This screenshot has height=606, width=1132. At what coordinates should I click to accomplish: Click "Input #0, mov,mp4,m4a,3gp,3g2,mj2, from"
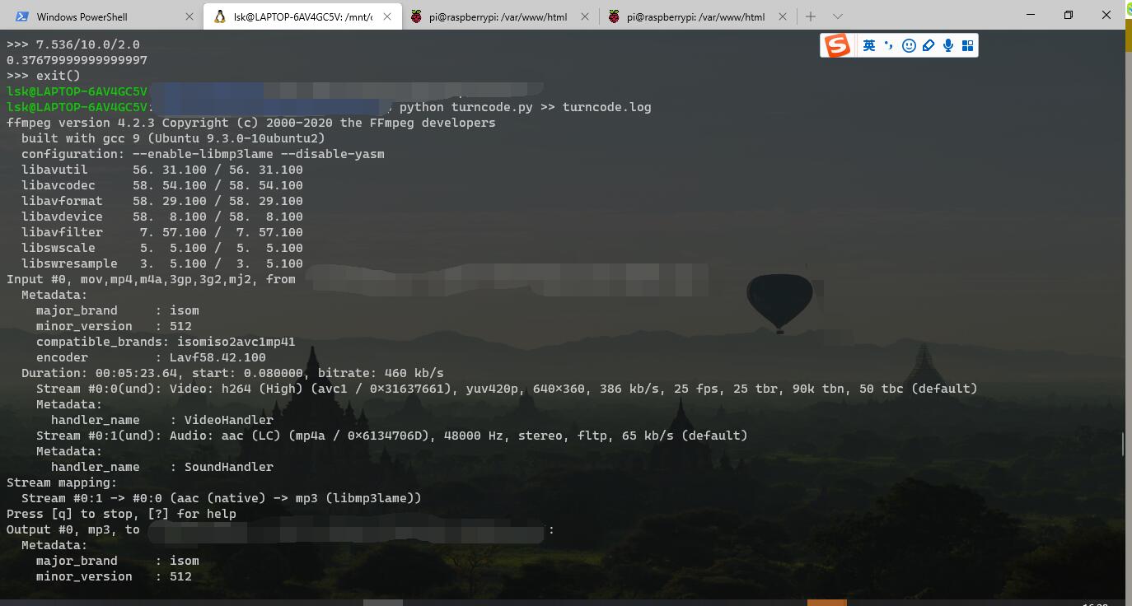[151, 279]
